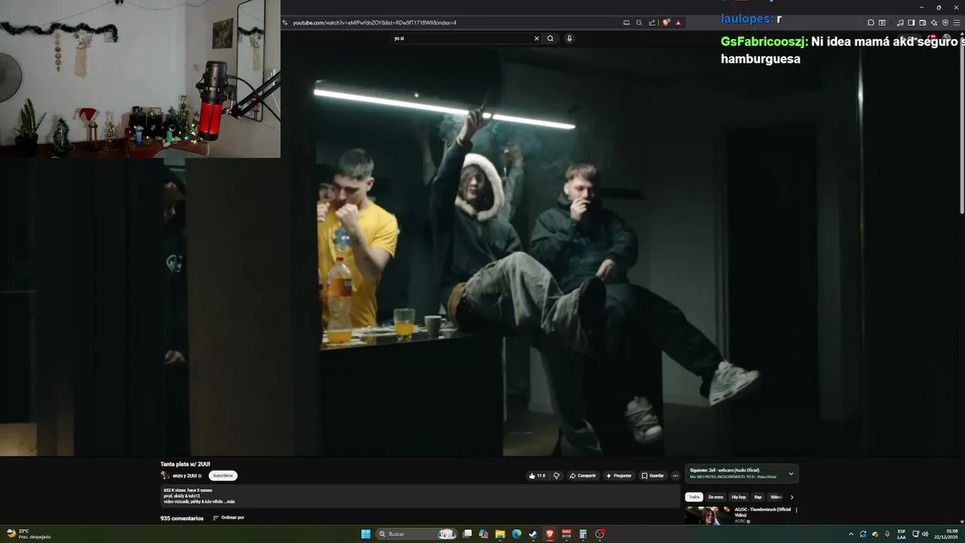Click the taskbar Buscar search box
965x543 pixels.
417,534
